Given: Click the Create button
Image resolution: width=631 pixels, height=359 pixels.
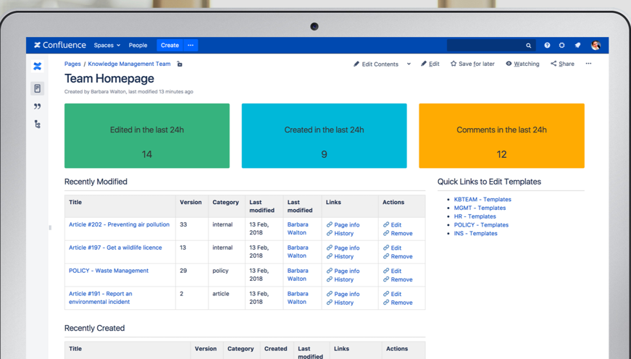Looking at the screenshot, I should 170,46.
